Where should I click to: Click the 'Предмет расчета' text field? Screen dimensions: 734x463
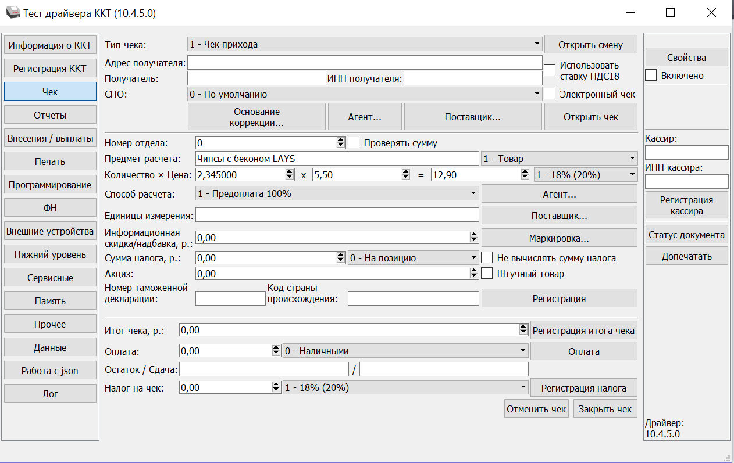click(x=337, y=159)
